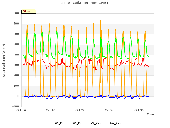170x128 pixels.
Task: Click the 500 y-axis tick label
Action: (x=16, y=44)
